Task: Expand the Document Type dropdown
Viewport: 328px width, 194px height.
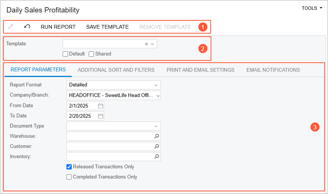Action: tap(156, 126)
